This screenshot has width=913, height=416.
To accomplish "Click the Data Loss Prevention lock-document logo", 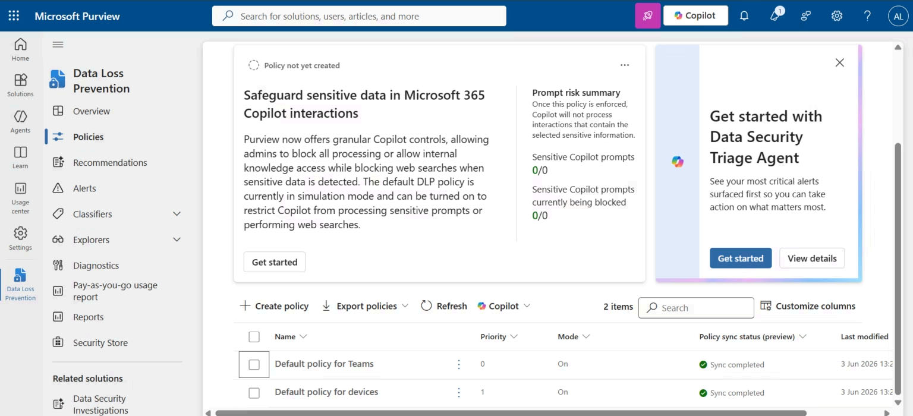I will click(x=58, y=80).
